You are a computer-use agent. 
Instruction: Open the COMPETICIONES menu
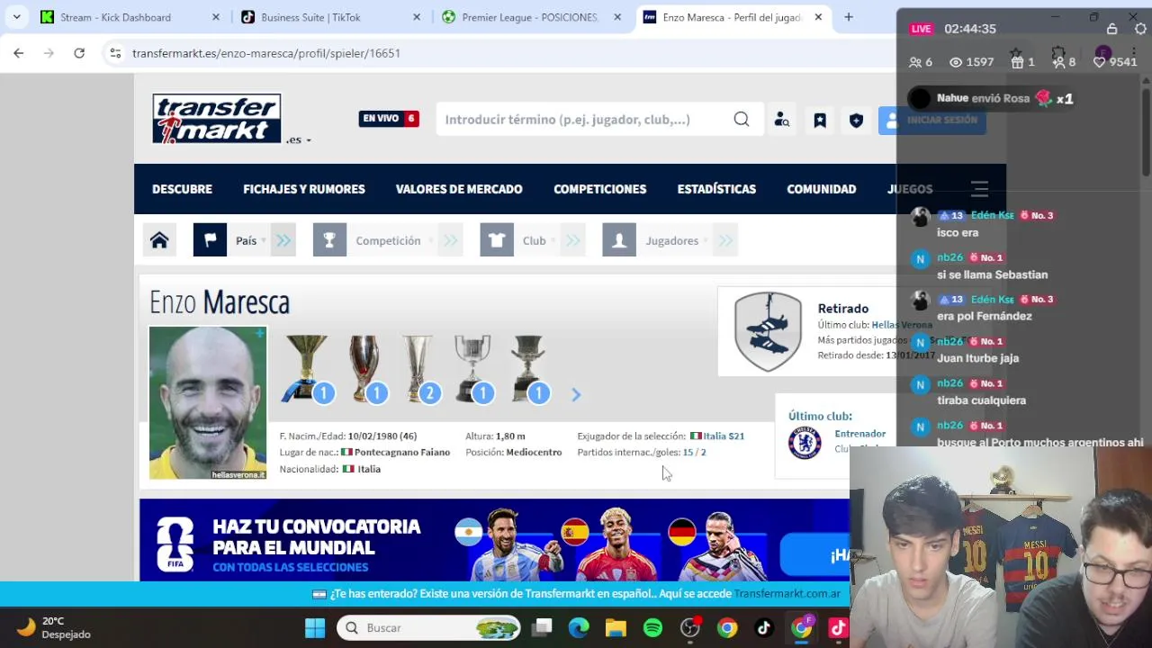click(600, 189)
